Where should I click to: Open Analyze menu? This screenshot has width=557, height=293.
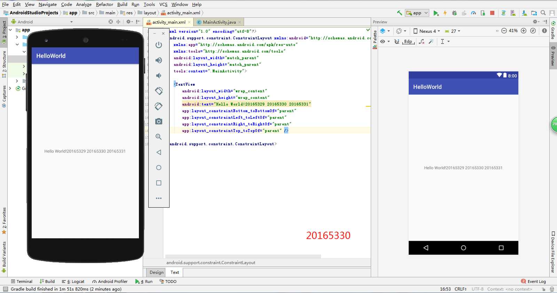pyautogui.click(x=84, y=4)
